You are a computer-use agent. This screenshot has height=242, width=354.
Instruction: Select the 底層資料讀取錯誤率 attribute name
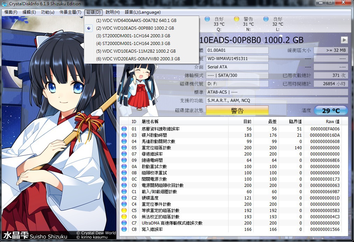tap(160, 129)
